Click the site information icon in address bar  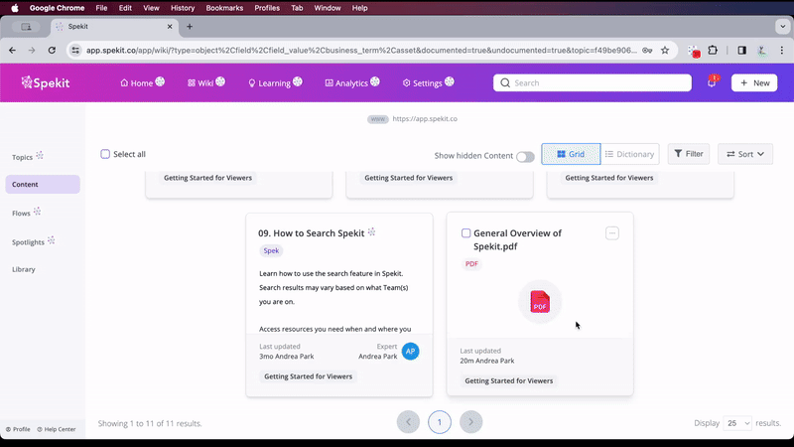coord(75,51)
